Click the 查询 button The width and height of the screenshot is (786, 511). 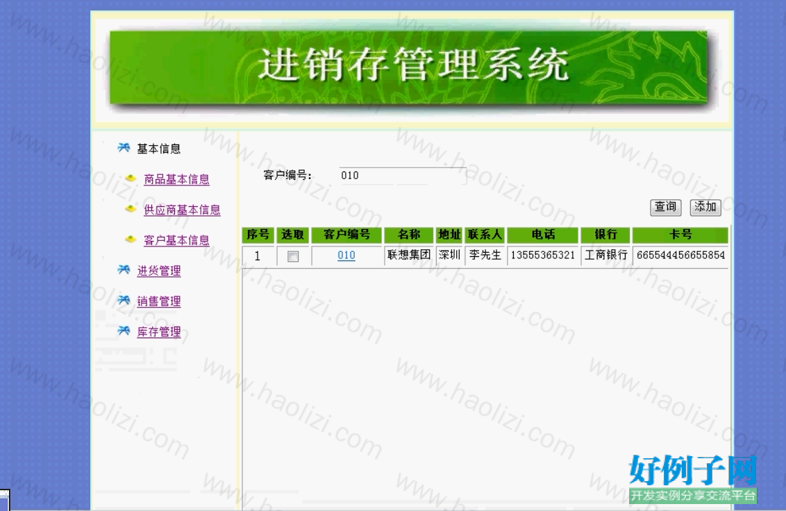(x=666, y=207)
